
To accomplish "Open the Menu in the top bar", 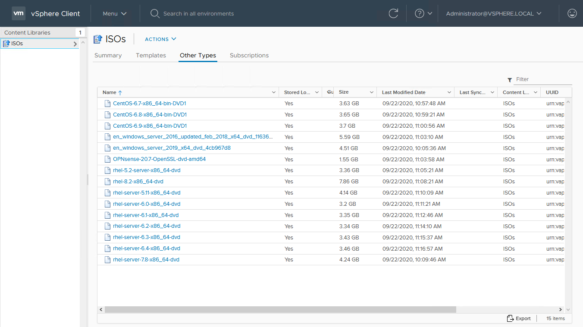I will point(114,13).
